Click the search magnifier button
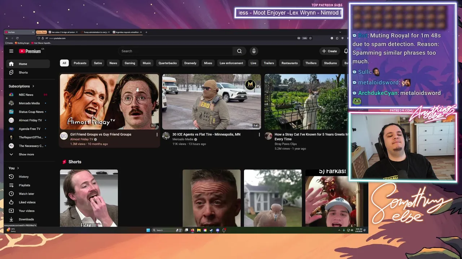Image resolution: width=462 pixels, height=259 pixels. click(239, 51)
